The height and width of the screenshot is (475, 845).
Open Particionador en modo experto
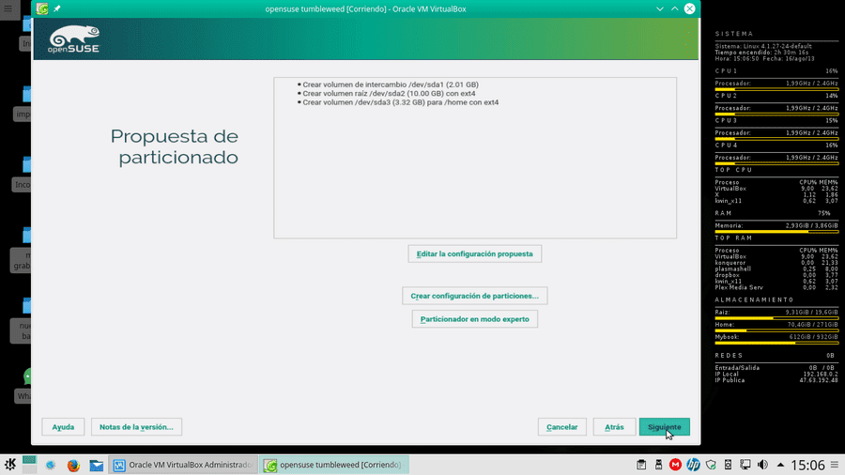tap(475, 319)
